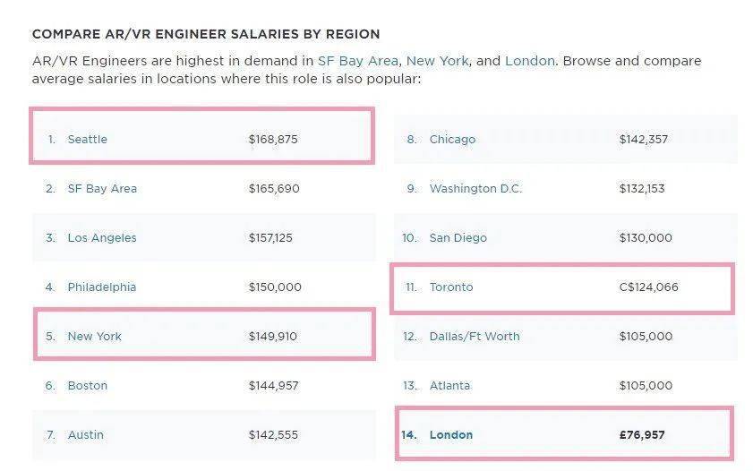This screenshot has height=471, width=753.
Task: Open the Chicago city link
Action: tap(452, 139)
